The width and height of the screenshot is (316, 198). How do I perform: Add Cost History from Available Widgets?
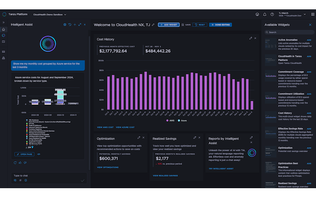point(309,113)
